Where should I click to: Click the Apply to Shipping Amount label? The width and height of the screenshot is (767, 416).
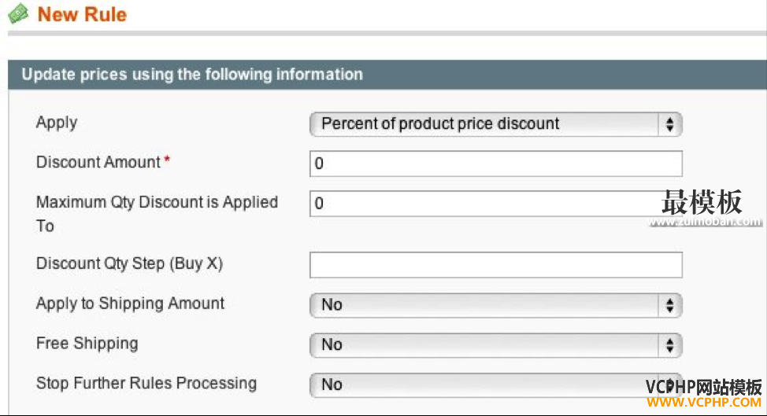[x=130, y=304]
